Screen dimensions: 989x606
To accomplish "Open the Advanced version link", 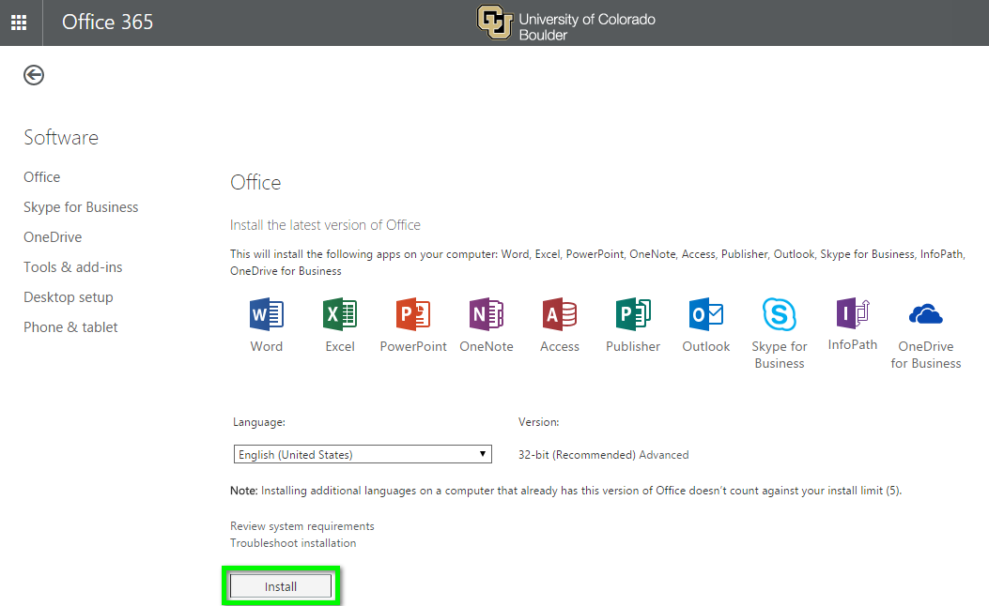I will pyautogui.click(x=664, y=455).
